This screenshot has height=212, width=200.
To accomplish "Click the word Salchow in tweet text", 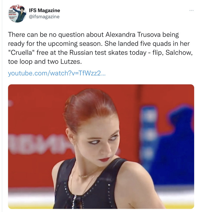I will [x=179, y=52].
